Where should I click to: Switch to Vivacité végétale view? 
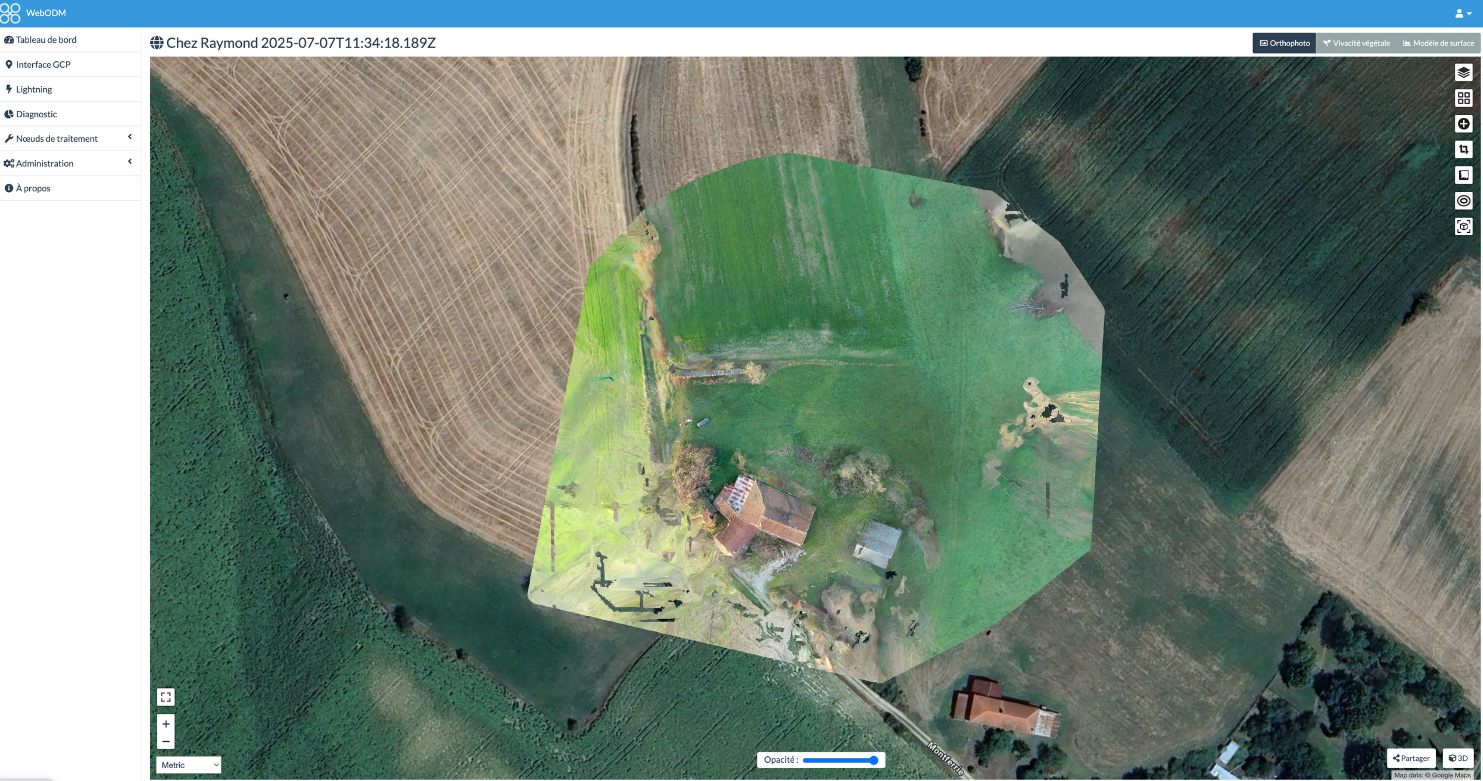pyautogui.click(x=1356, y=43)
